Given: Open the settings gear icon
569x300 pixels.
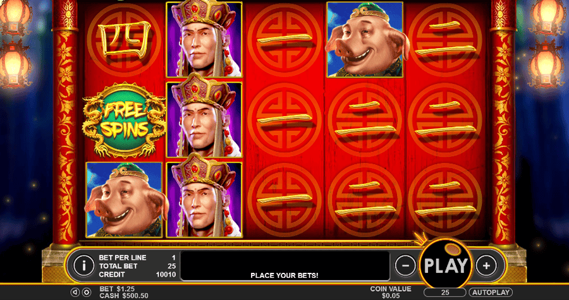Looking at the screenshot, I should pyautogui.click(x=87, y=292).
